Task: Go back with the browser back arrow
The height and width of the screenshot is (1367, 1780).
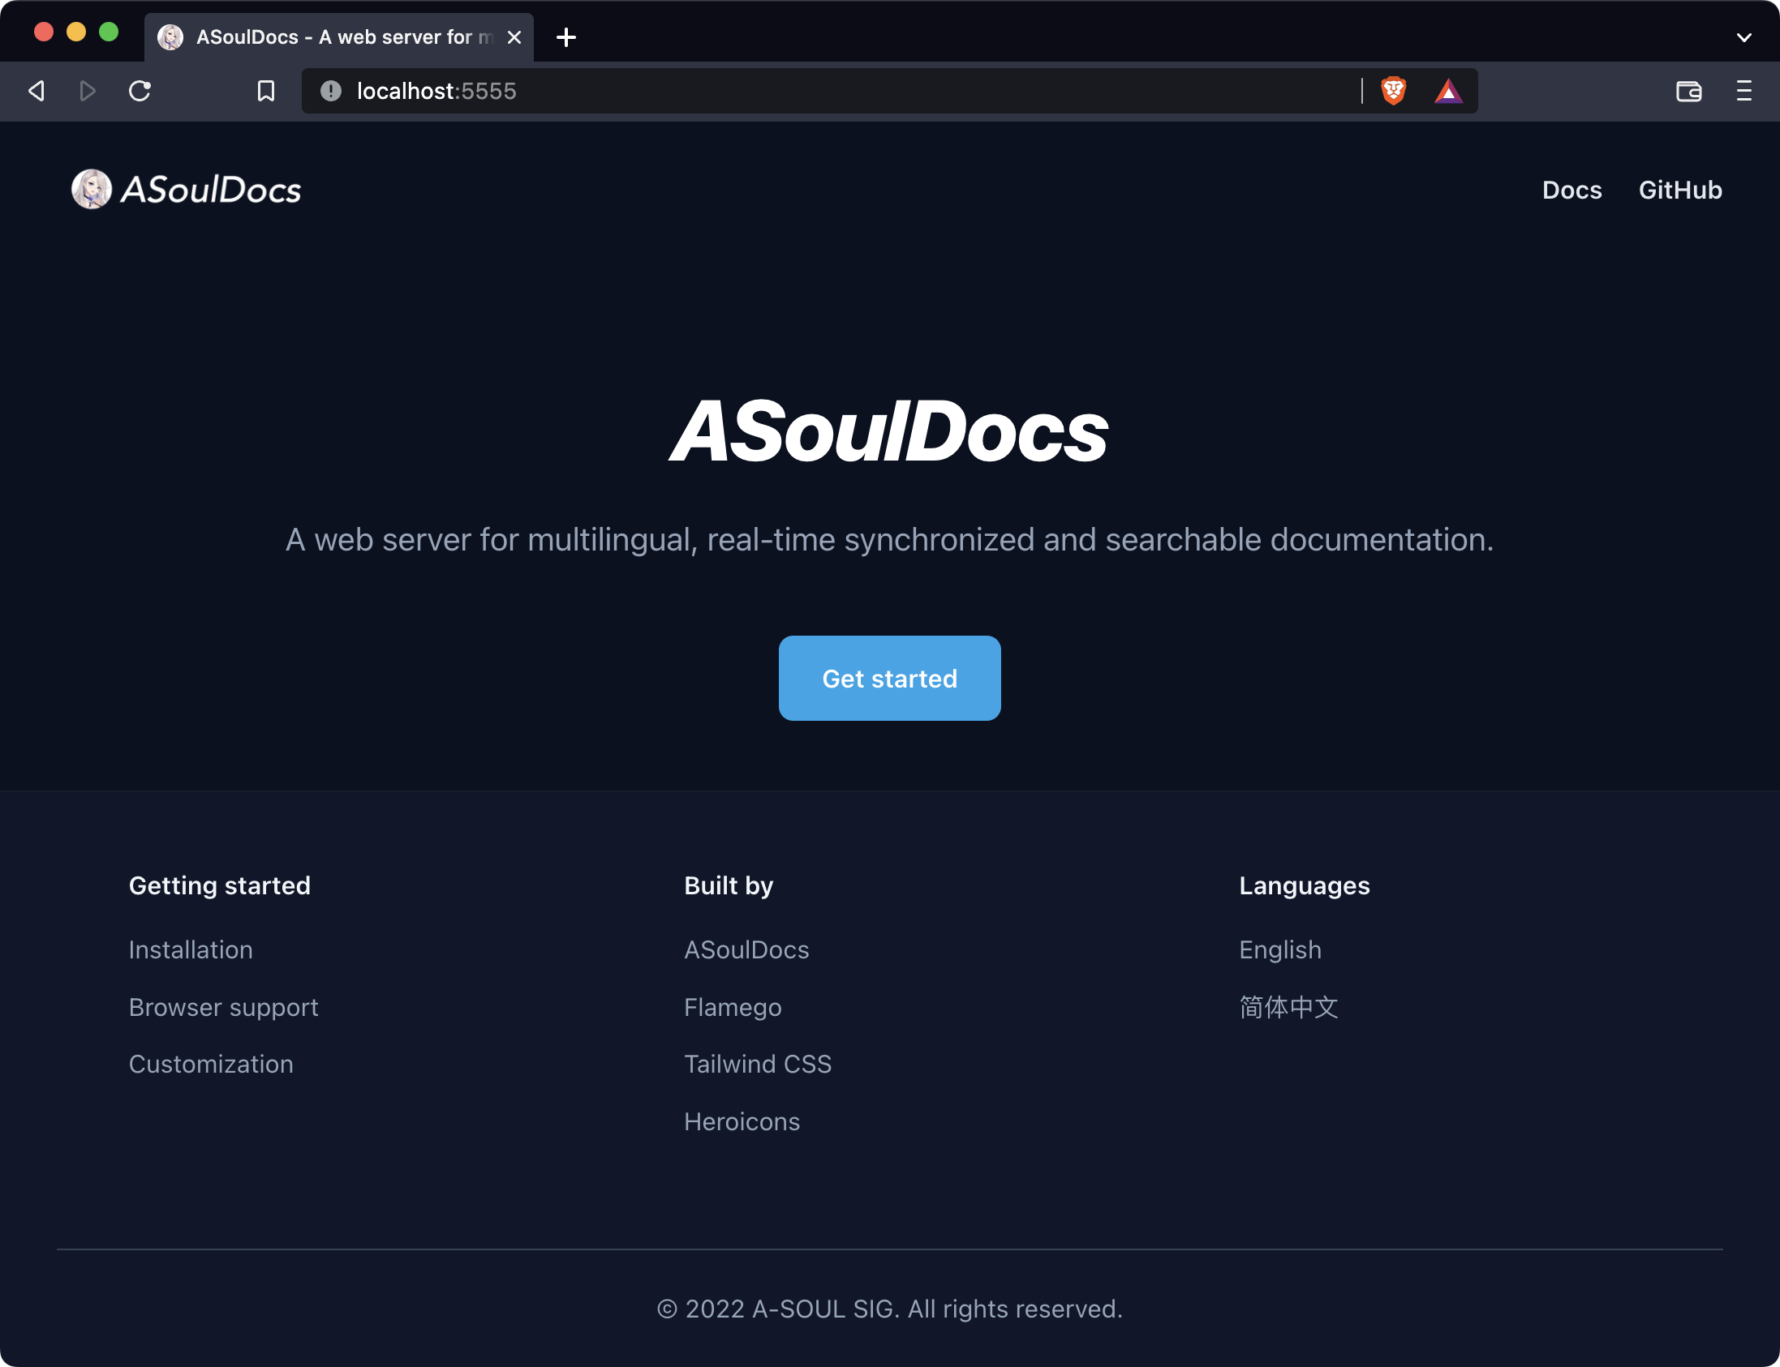Action: 37,90
